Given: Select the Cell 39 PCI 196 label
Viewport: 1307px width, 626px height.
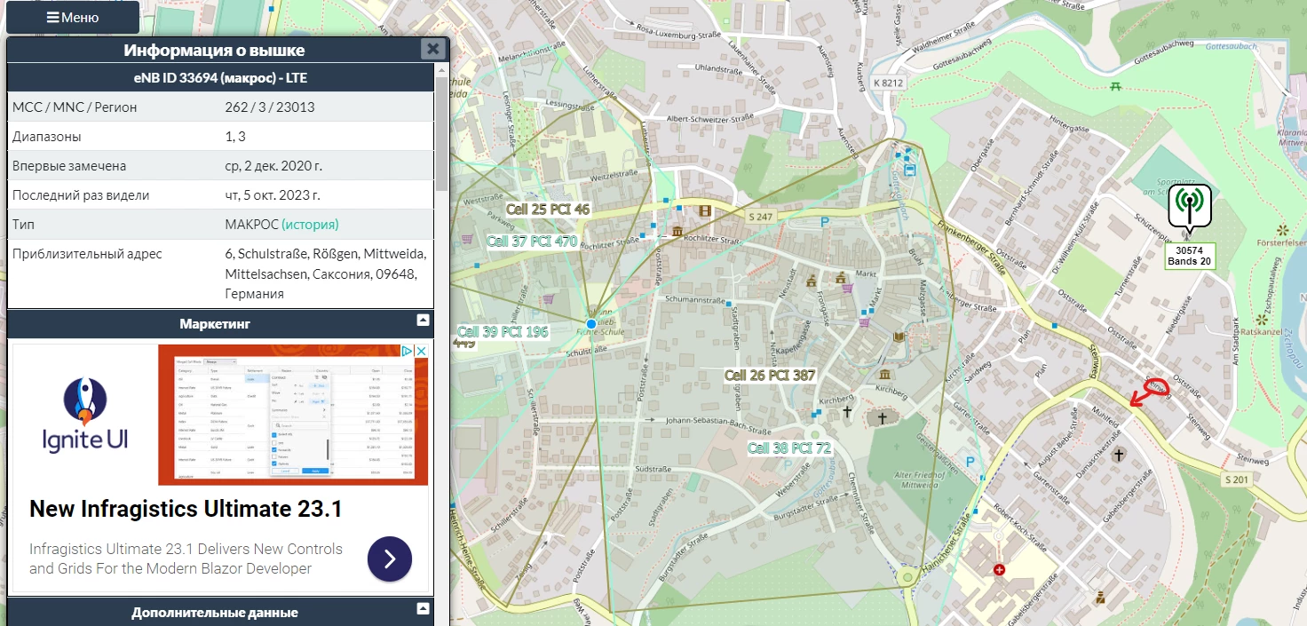Looking at the screenshot, I should coord(503,332).
